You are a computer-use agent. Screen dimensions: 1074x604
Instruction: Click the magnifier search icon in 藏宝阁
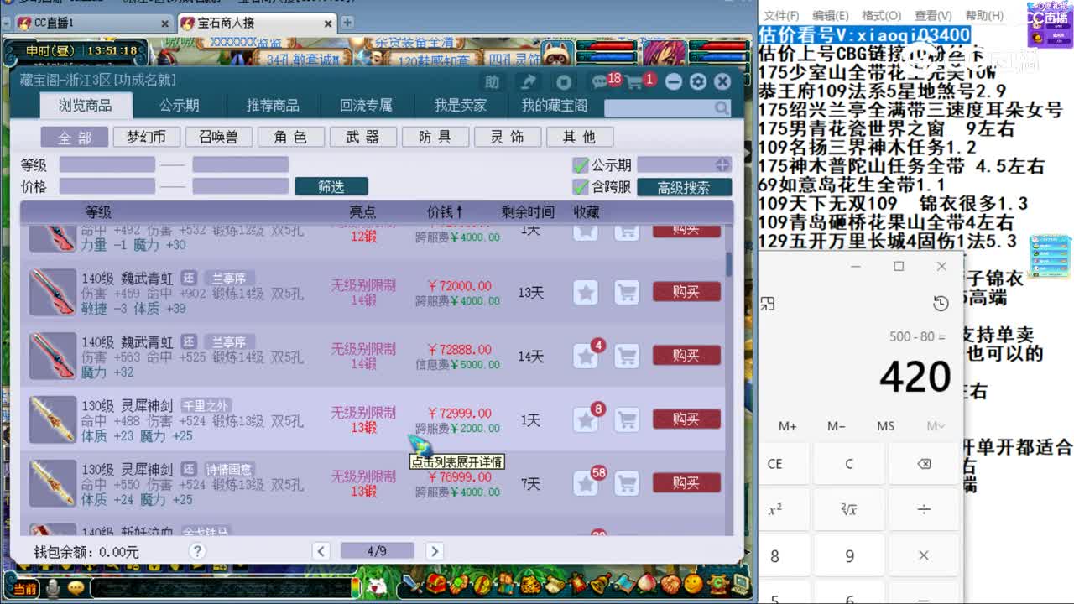[x=722, y=107]
